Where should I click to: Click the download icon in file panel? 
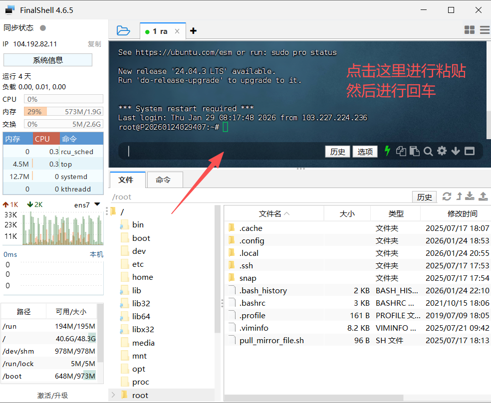click(x=470, y=197)
